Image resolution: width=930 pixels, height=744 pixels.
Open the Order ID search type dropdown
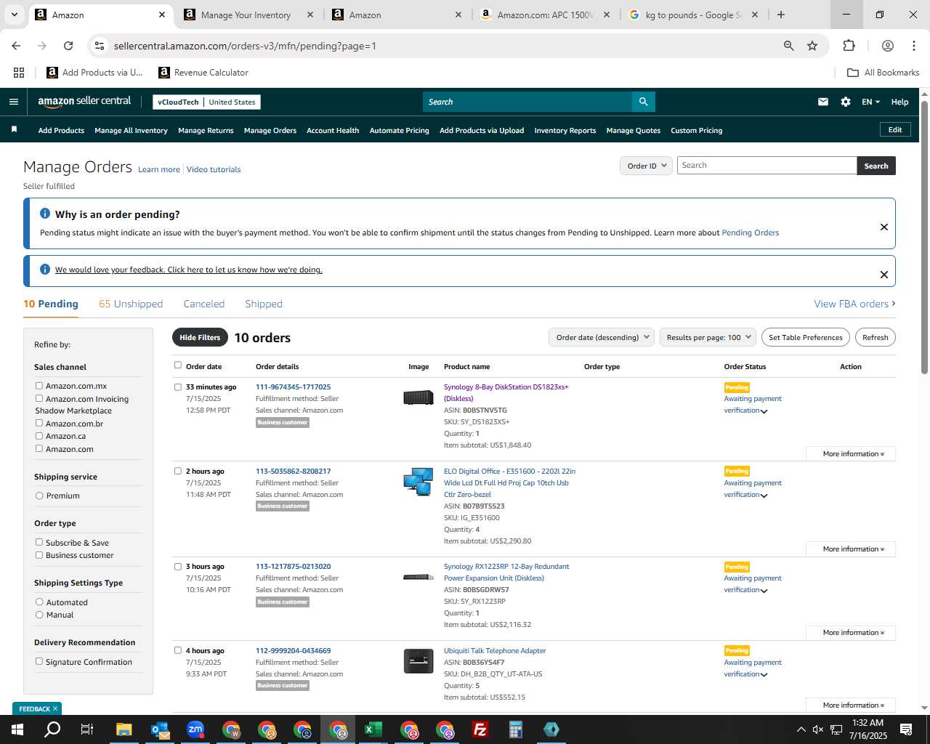(x=646, y=166)
